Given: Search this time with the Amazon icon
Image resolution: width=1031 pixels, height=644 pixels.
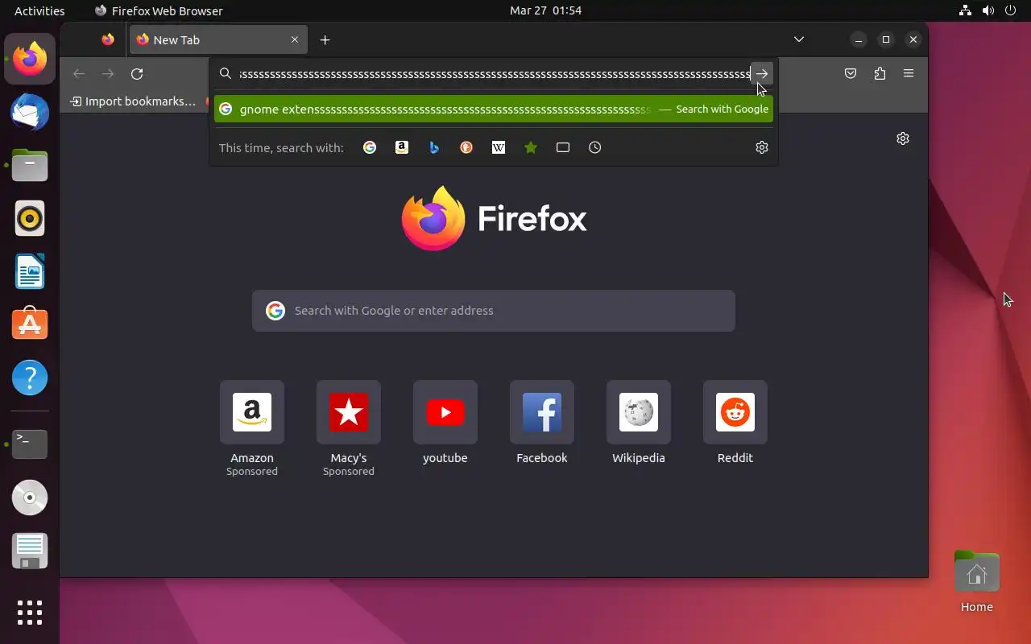Looking at the screenshot, I should 402,147.
